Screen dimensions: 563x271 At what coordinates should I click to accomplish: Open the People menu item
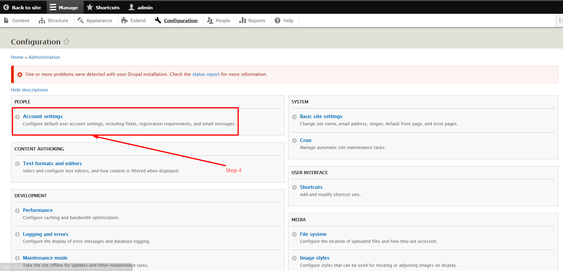click(x=219, y=20)
